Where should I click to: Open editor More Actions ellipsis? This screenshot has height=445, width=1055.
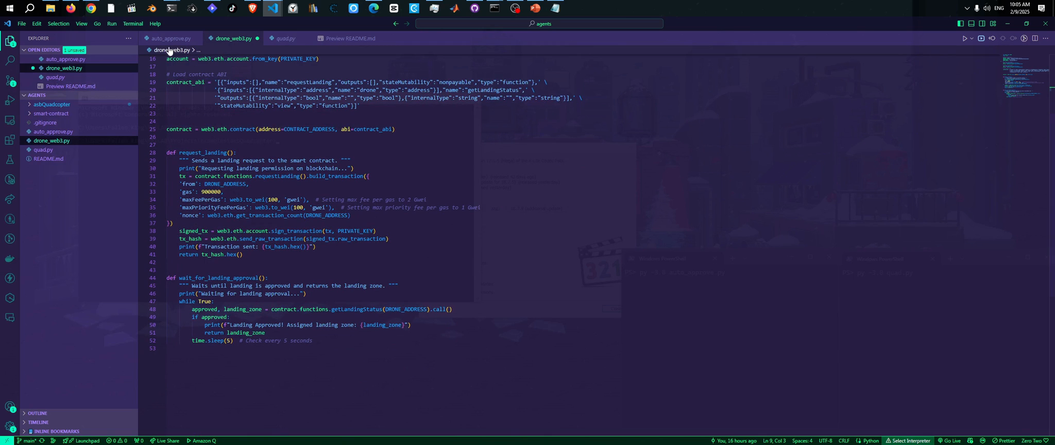point(1045,39)
